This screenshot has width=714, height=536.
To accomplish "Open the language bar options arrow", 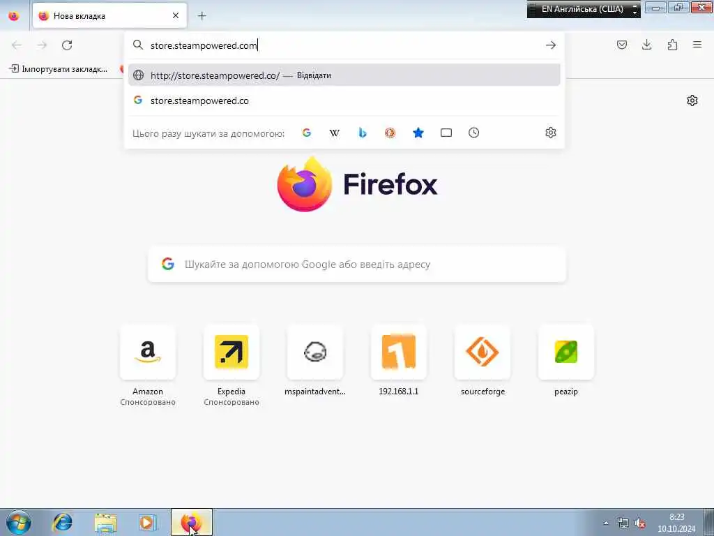I will point(635,13).
